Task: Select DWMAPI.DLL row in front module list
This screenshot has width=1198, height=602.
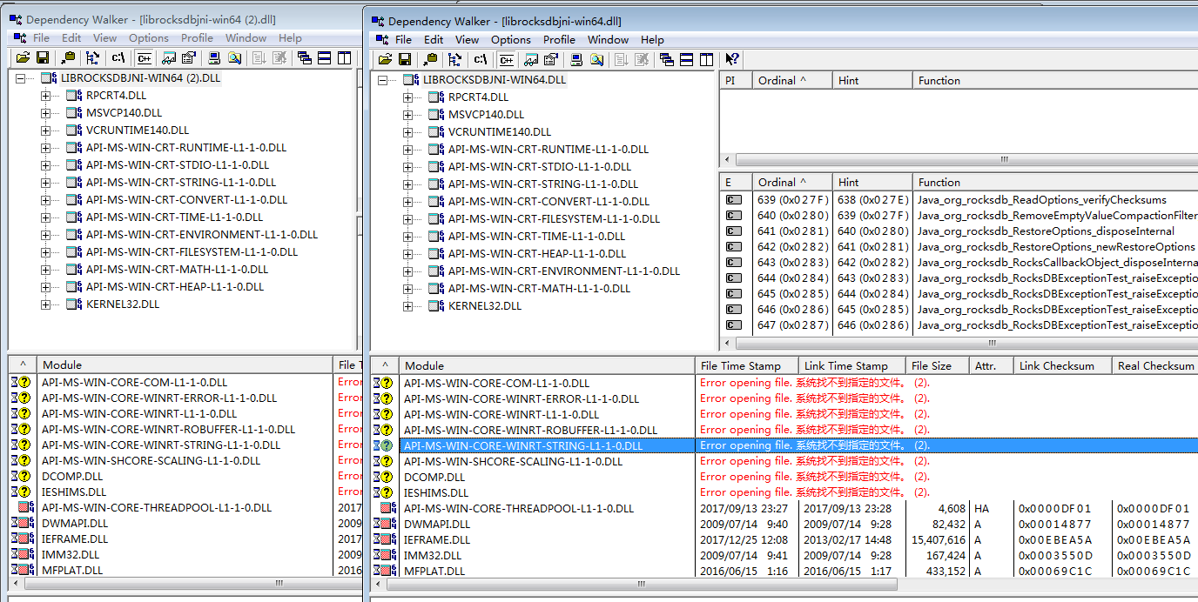Action: (x=784, y=524)
